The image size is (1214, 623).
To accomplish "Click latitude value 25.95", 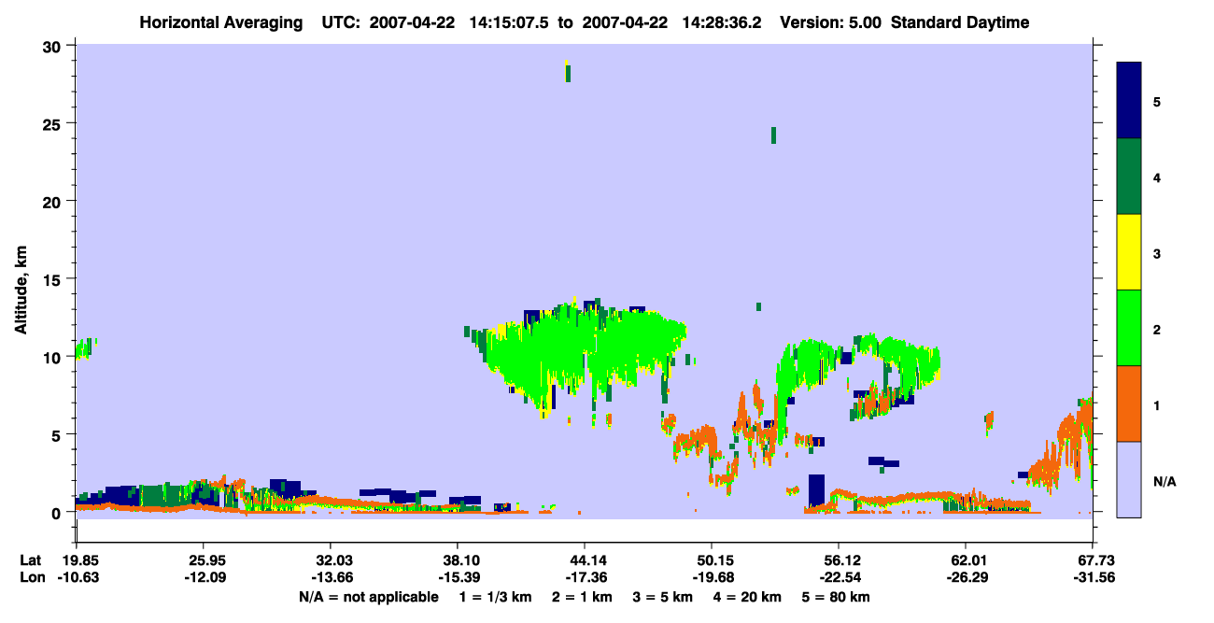I will (x=203, y=560).
